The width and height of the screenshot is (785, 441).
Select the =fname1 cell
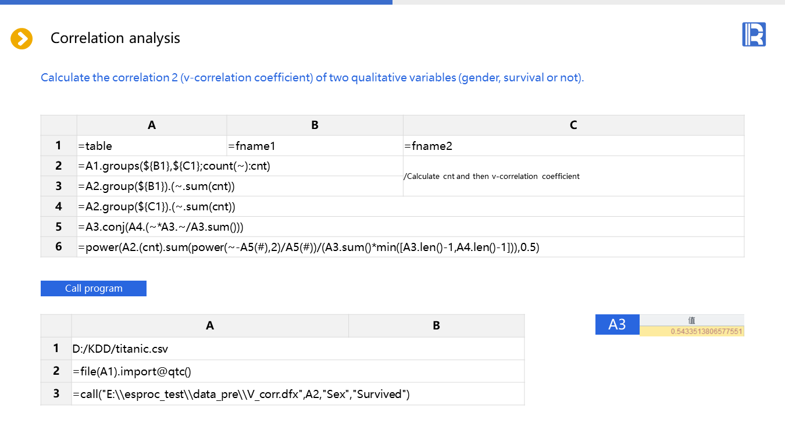(314, 146)
